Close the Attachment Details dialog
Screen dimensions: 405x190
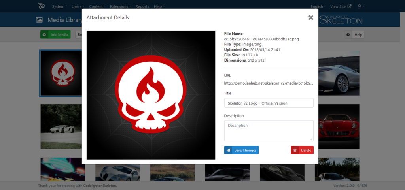coord(311,17)
